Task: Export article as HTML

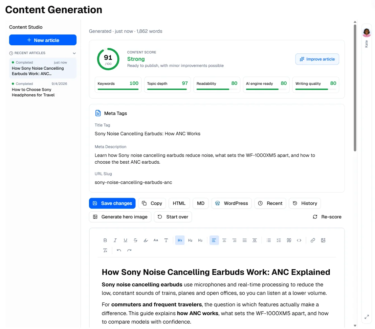Action: coord(179,203)
